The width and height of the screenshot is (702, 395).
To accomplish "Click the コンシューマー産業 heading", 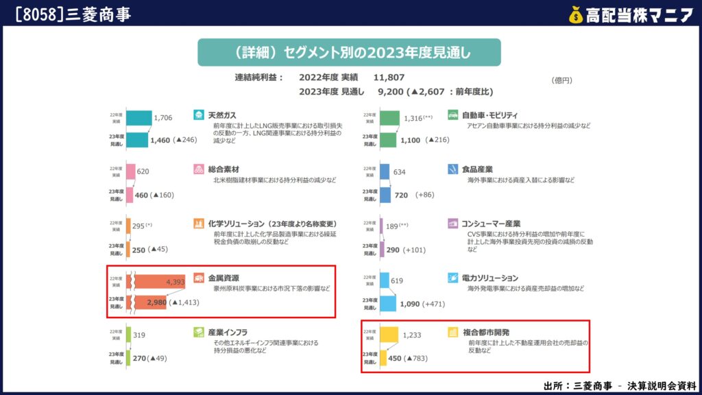I will [491, 224].
